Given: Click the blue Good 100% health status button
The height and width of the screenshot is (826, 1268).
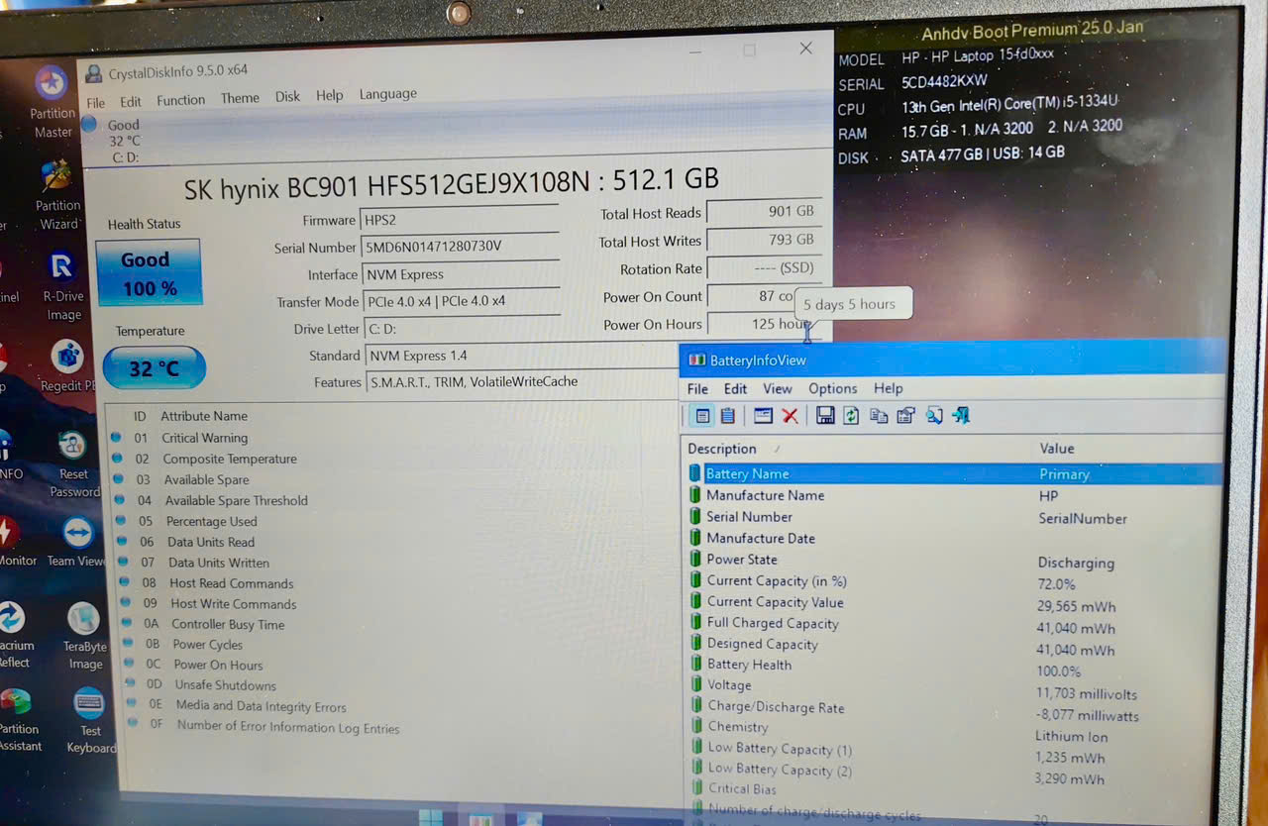Looking at the screenshot, I should point(149,272).
